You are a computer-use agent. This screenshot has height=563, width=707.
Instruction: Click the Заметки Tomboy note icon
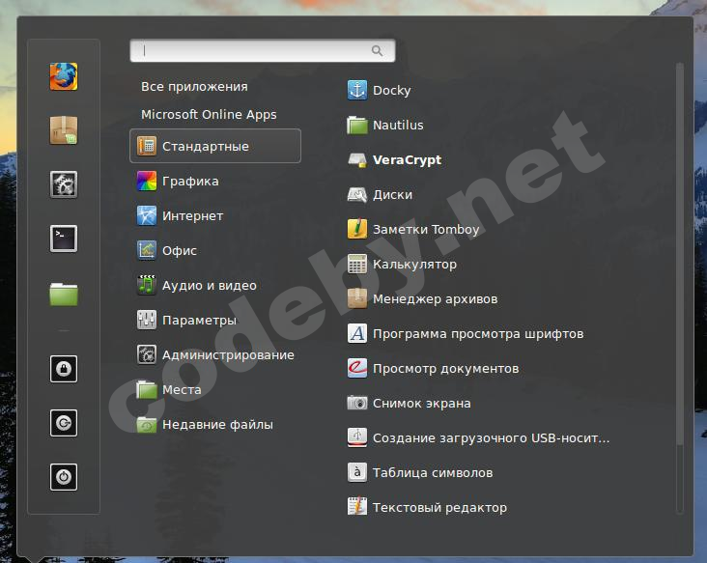(357, 229)
